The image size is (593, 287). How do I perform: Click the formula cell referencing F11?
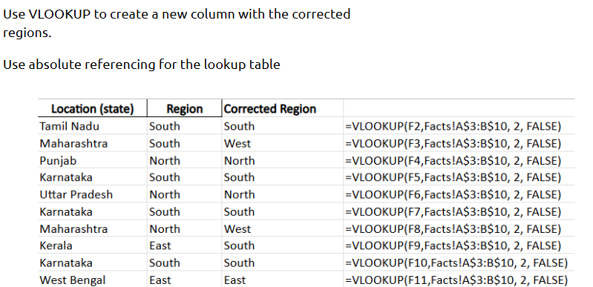click(456, 280)
